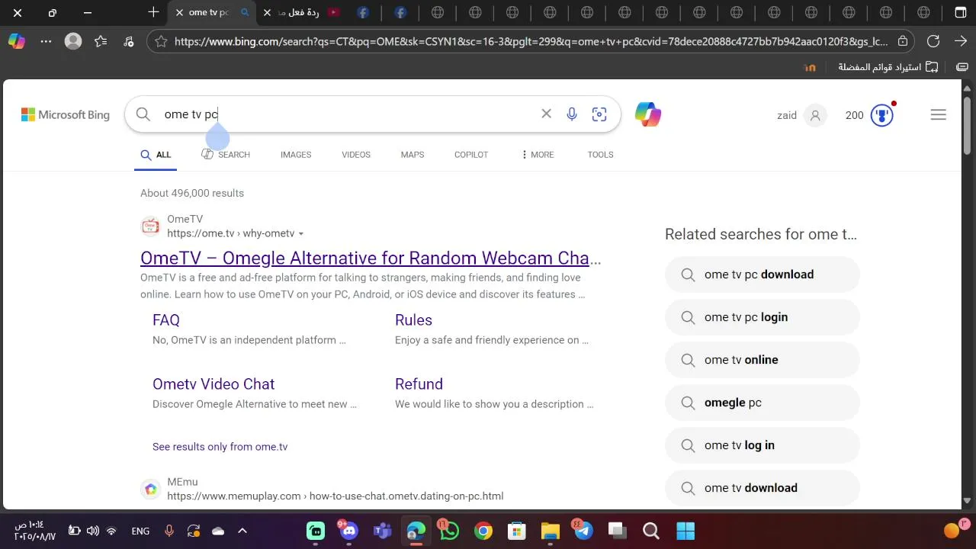Open Microsoft Store from the taskbar

pyautogui.click(x=517, y=531)
